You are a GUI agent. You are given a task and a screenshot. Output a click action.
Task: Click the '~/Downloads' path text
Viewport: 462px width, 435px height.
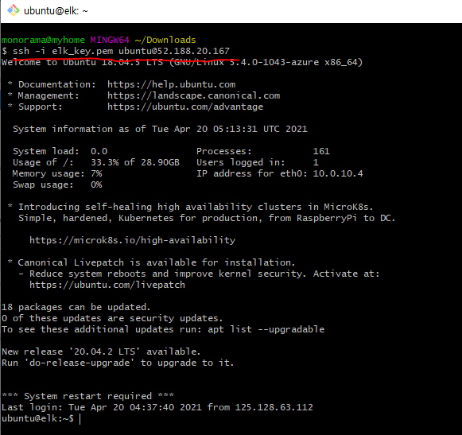click(x=165, y=40)
